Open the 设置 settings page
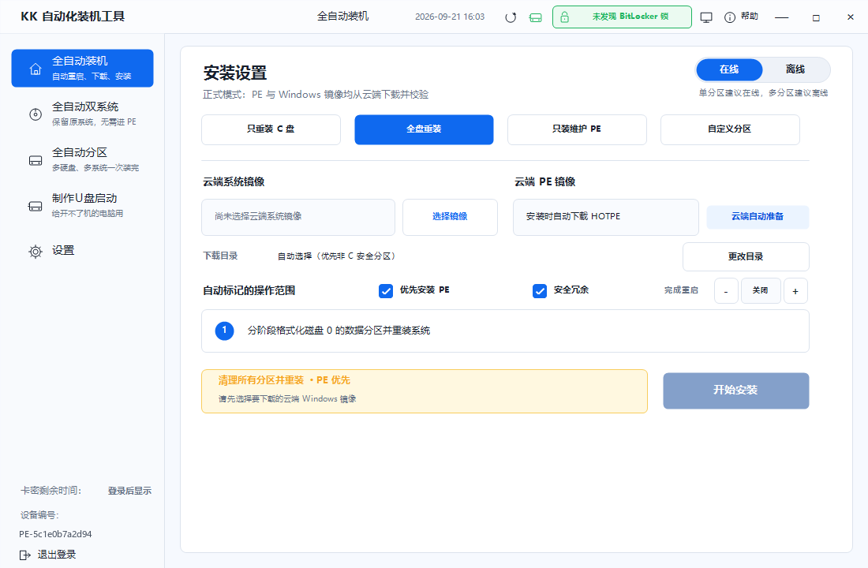Image resolution: width=868 pixels, height=568 pixels. coord(83,251)
